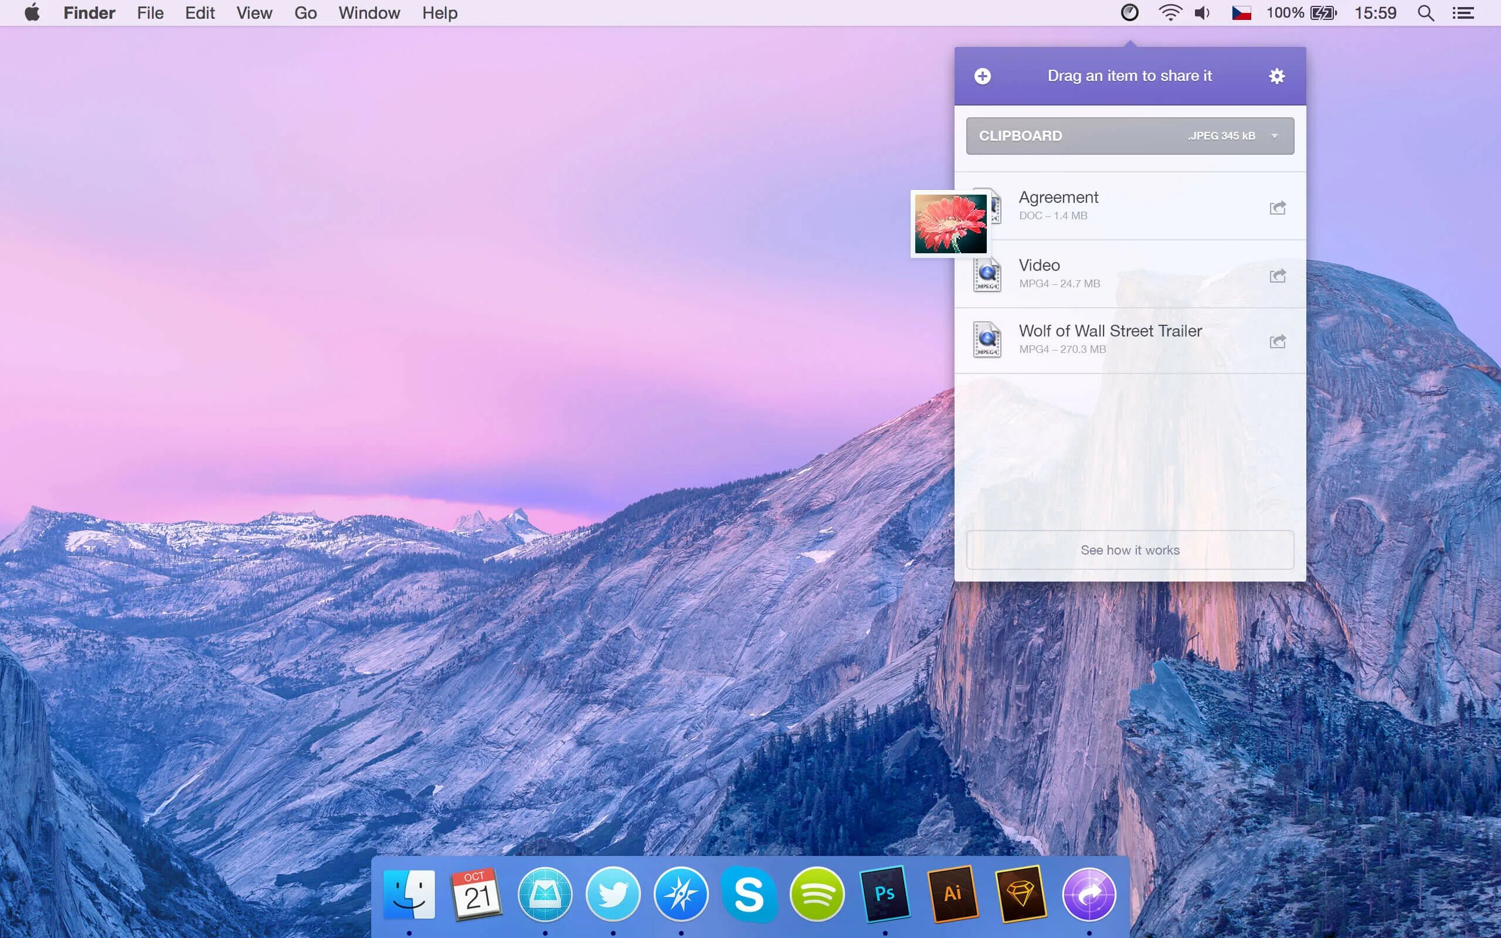Click share icon next to Agreement

[x=1277, y=208]
